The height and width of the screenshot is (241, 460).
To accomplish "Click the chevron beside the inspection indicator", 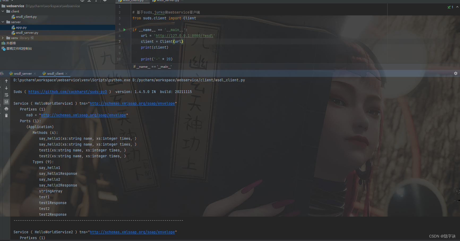I will pyautogui.click(x=457, y=7).
